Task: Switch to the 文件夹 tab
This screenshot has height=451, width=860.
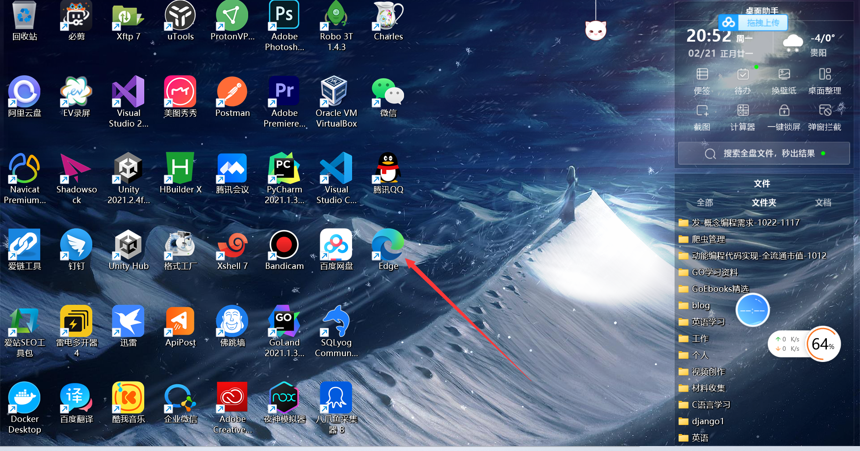Action: pyautogui.click(x=764, y=202)
